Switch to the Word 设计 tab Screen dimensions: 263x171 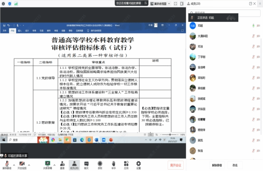[x=27, y=31]
